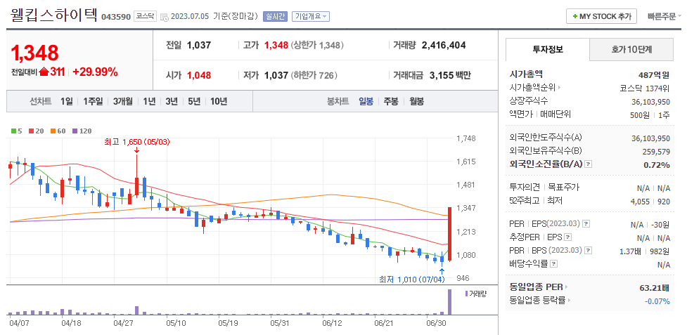The image size is (687, 335).
Task: Click the calendar icon before the date
Action: coord(165,17)
